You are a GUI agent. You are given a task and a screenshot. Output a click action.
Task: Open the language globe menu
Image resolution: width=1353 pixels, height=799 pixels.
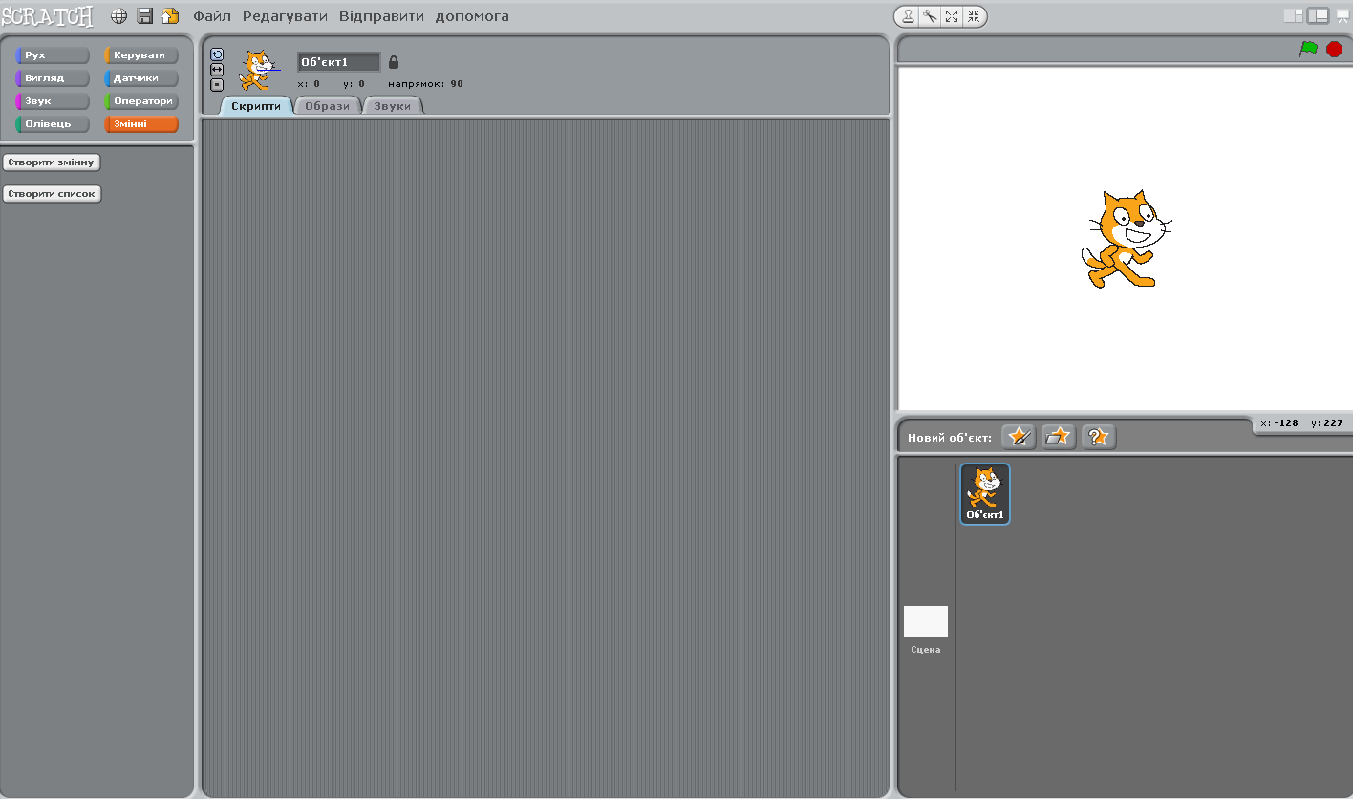[119, 16]
